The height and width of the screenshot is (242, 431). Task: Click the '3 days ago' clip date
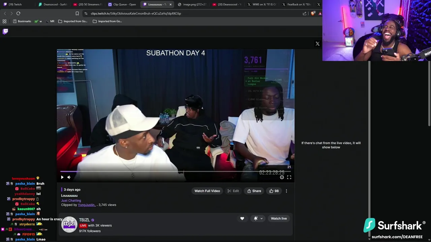click(x=72, y=190)
